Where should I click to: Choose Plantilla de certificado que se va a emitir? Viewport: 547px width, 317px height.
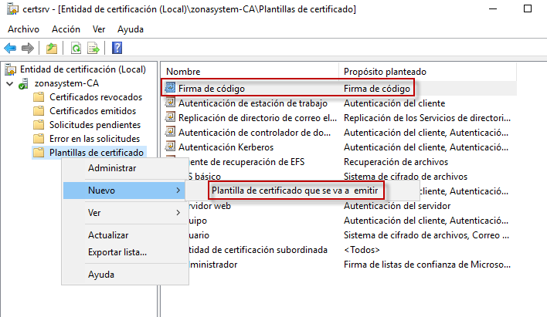click(295, 191)
